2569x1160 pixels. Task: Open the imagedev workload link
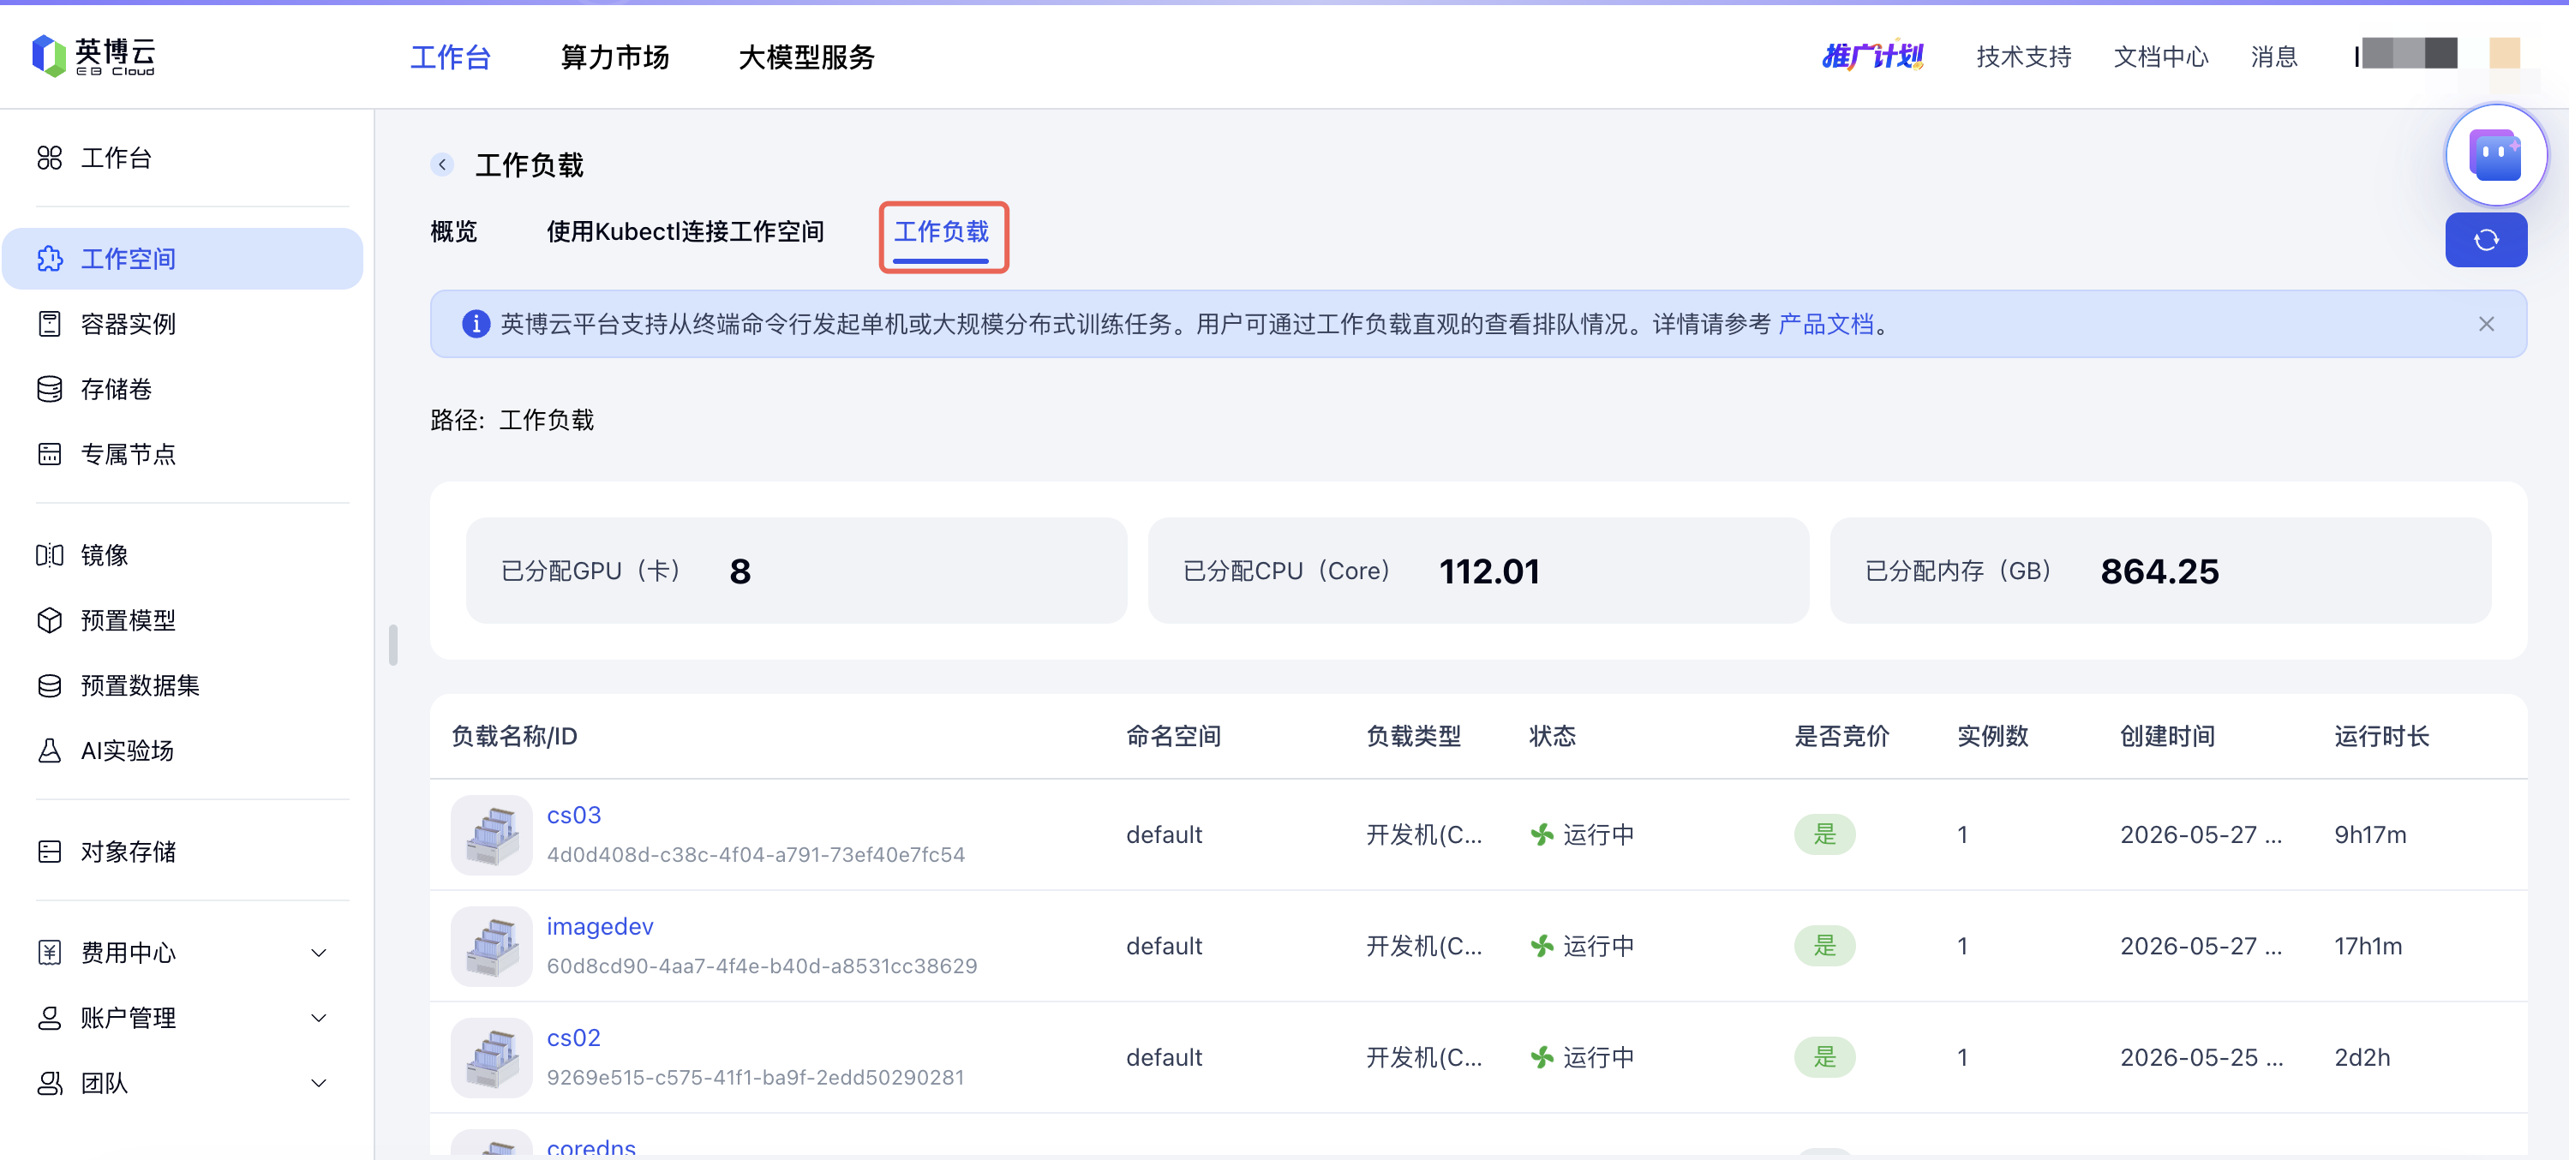599,927
